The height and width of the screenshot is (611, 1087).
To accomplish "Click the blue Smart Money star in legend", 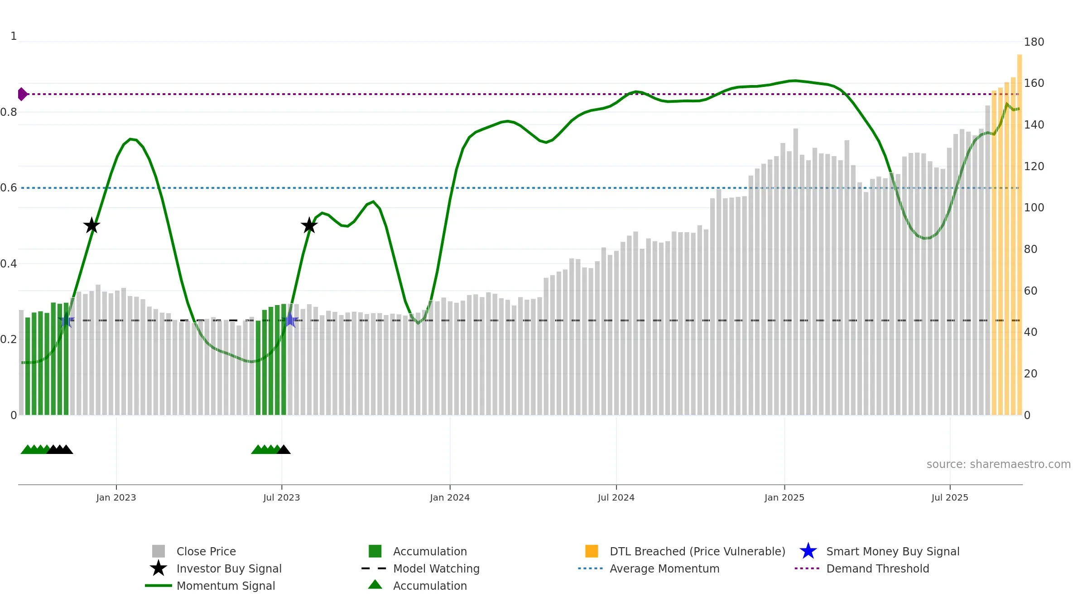I will [x=808, y=551].
